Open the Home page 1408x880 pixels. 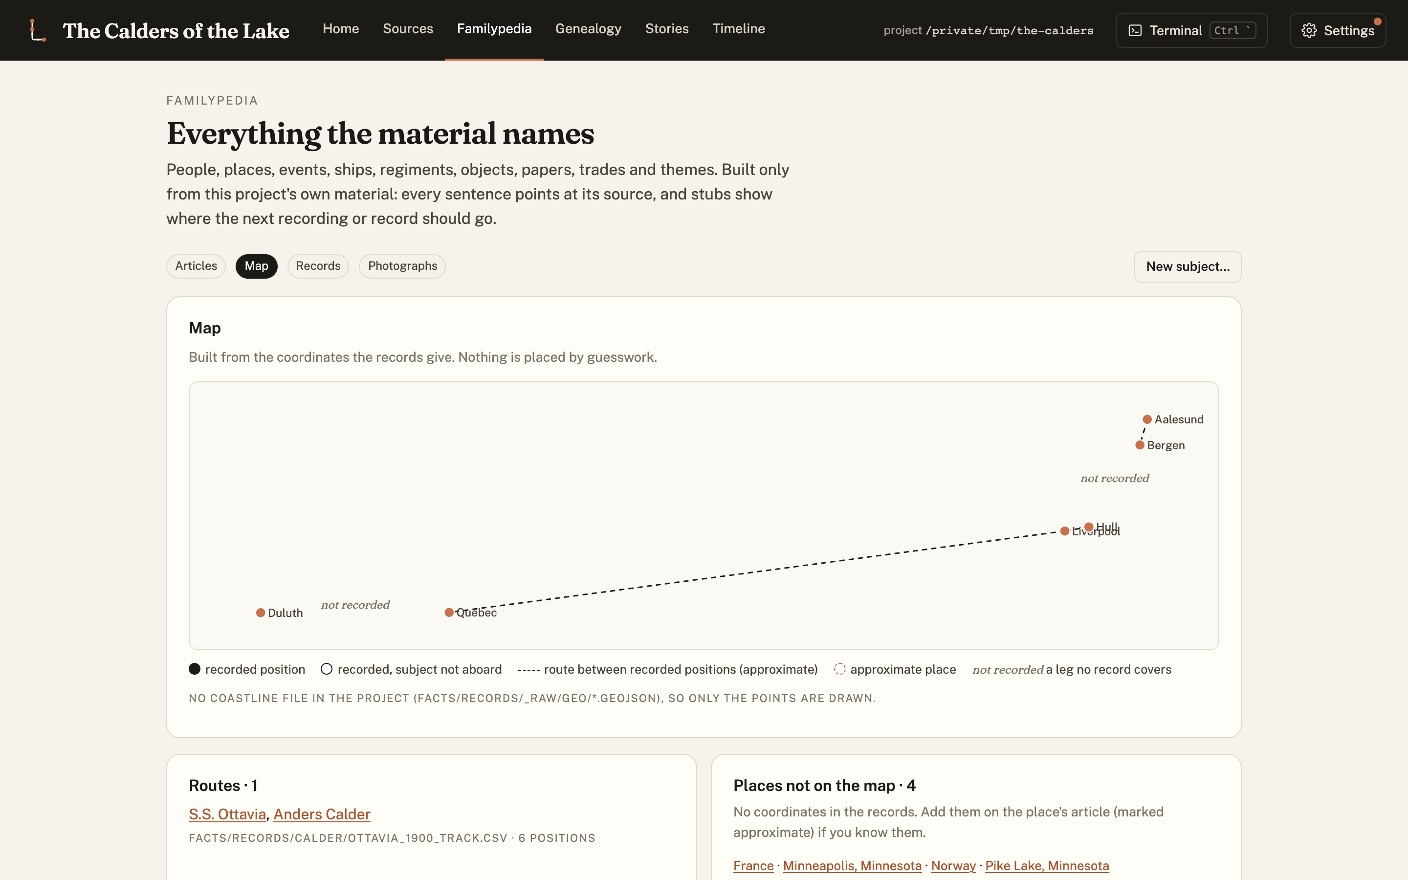coord(341,29)
